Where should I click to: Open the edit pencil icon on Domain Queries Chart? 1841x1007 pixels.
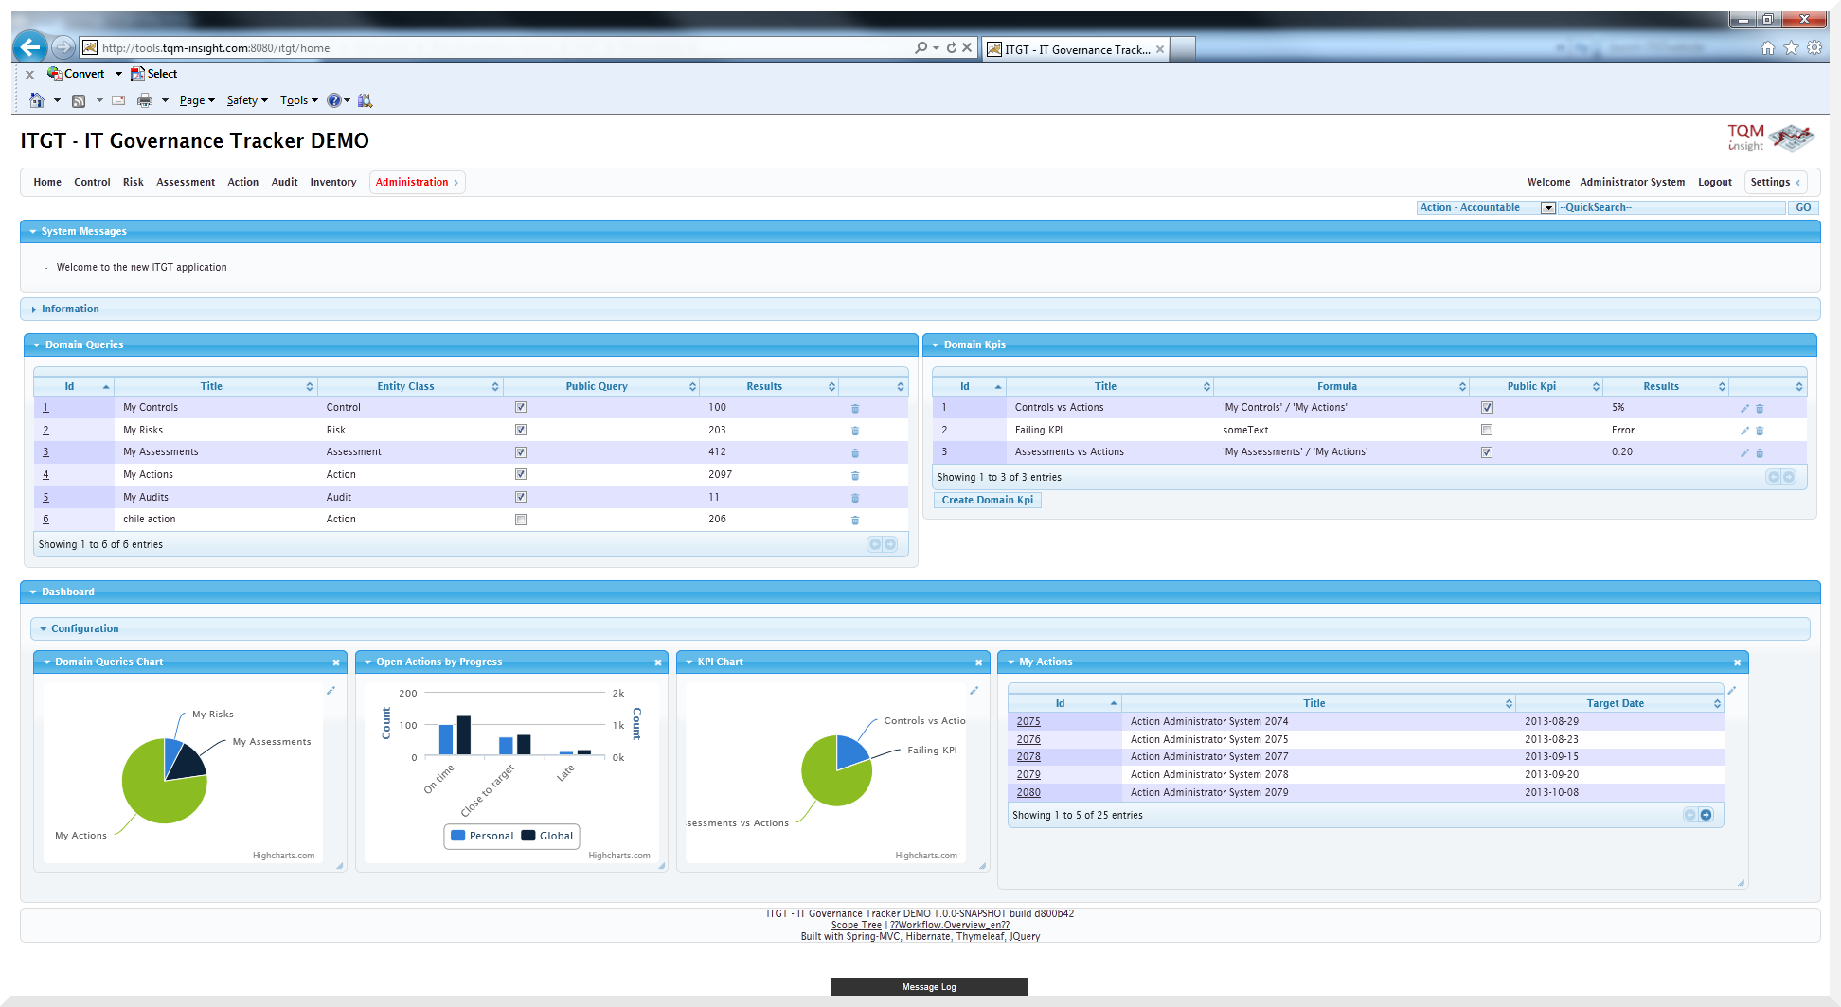tap(331, 691)
